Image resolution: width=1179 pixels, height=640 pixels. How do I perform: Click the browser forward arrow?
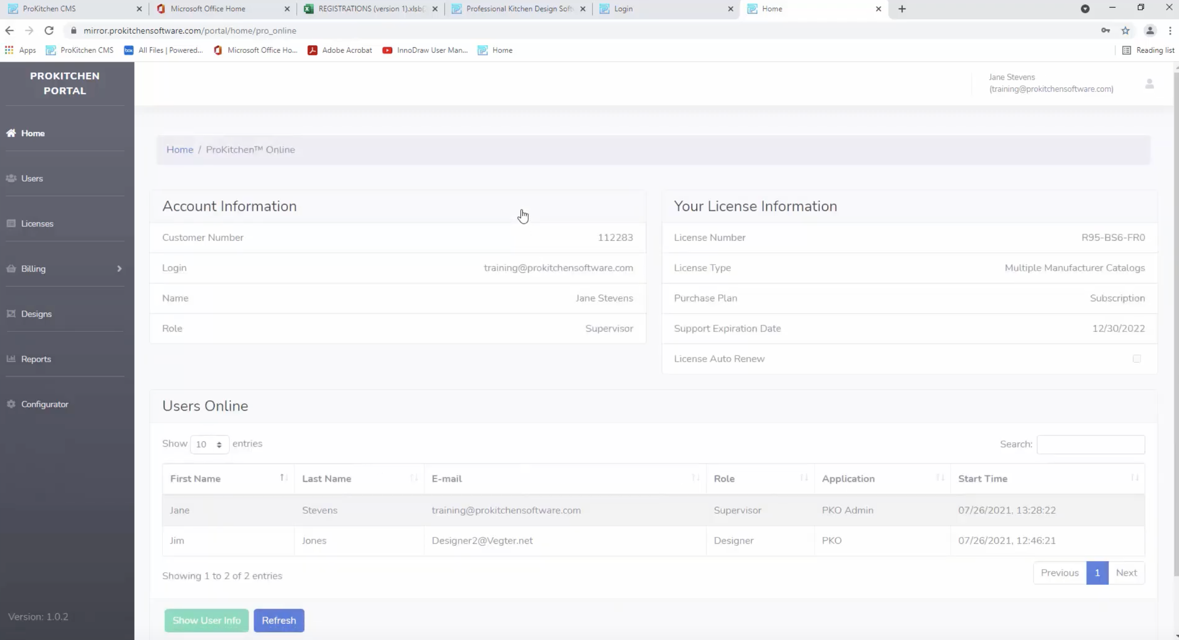[29, 31]
